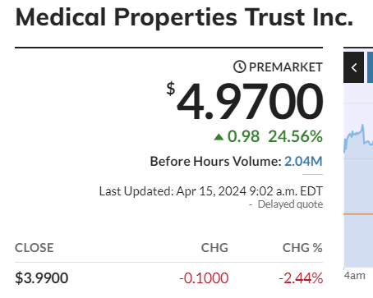The width and height of the screenshot is (373, 298).
Task: Click the 0.98 price change figure
Action: (x=243, y=136)
